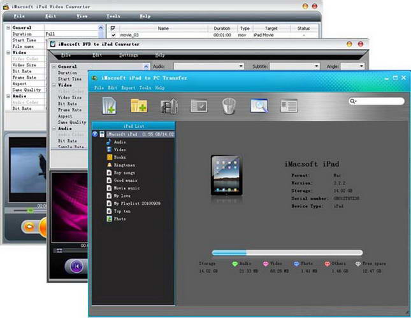This screenshot has height=318, width=411.
Task: Open Help menu in iPad Video Converter
Action: pos(145,16)
